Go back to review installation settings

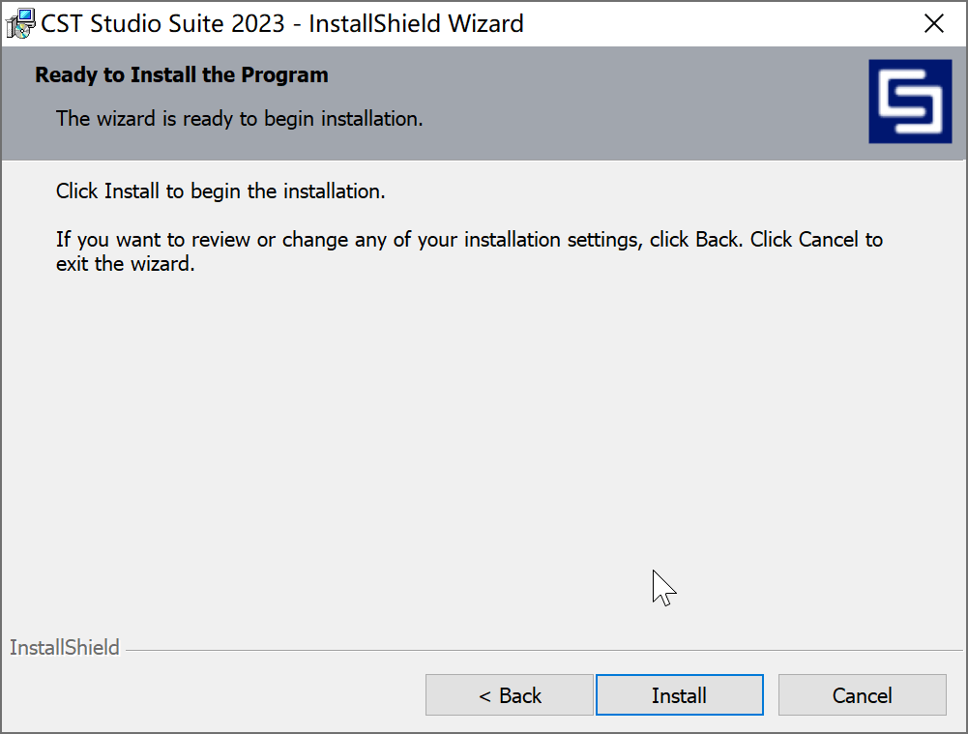click(510, 694)
